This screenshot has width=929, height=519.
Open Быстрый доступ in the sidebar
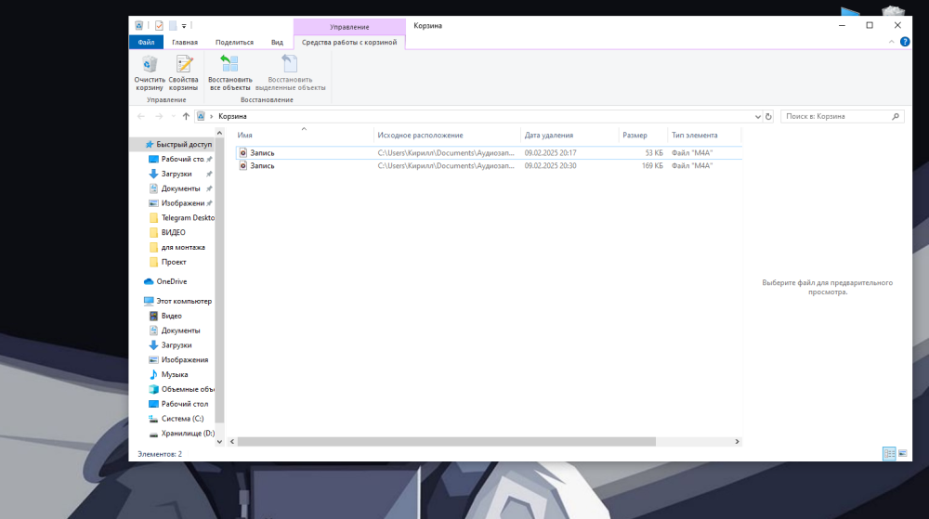click(177, 145)
